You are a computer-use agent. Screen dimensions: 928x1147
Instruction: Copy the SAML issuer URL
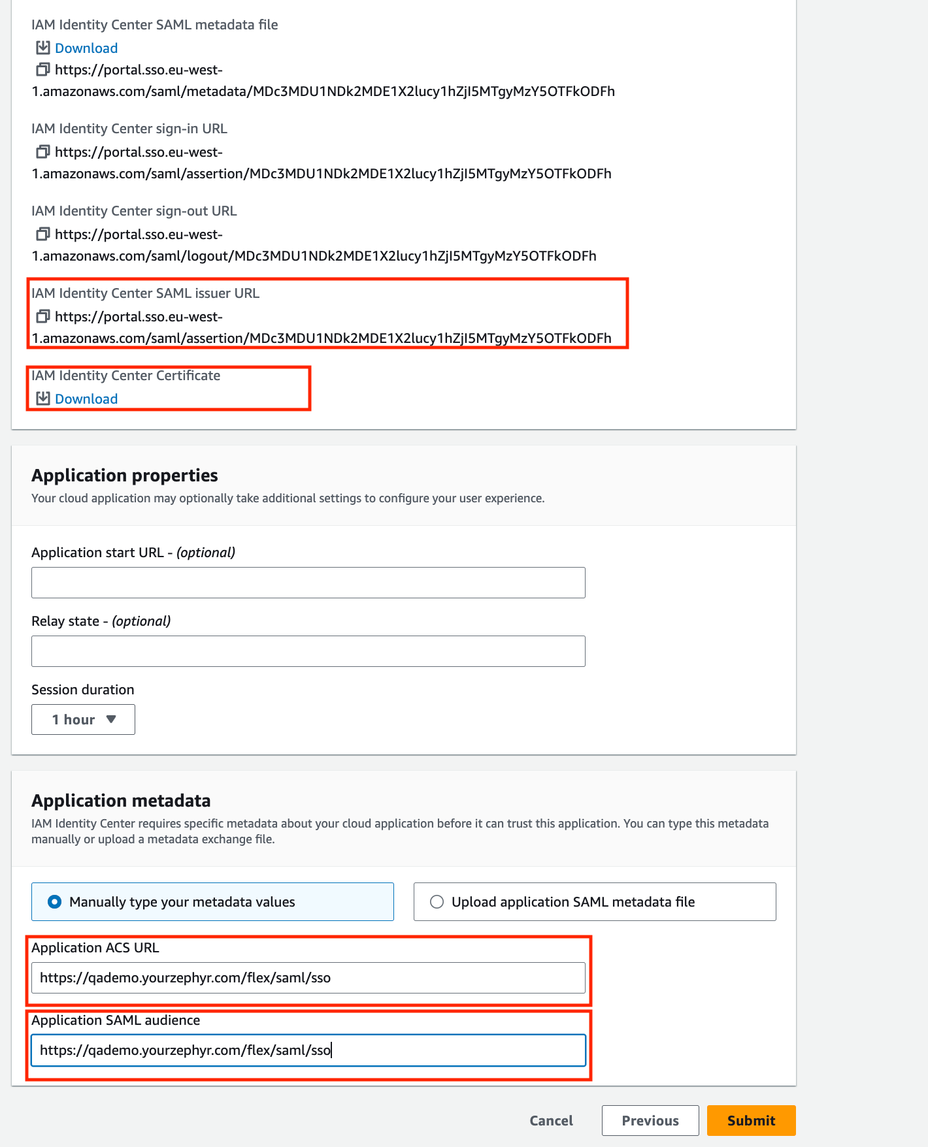[43, 316]
